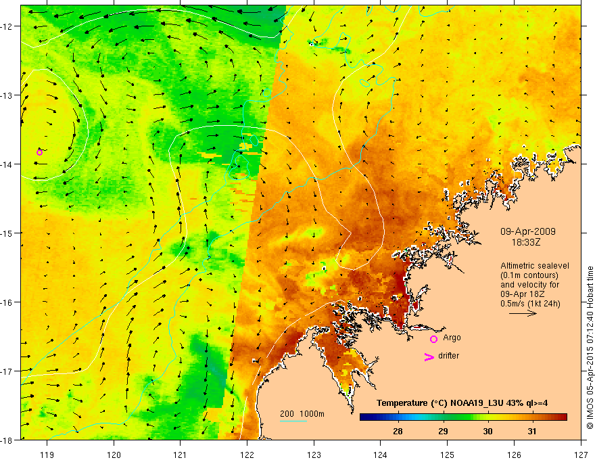
Task: Click the longitude label 119
Action: tap(47, 455)
